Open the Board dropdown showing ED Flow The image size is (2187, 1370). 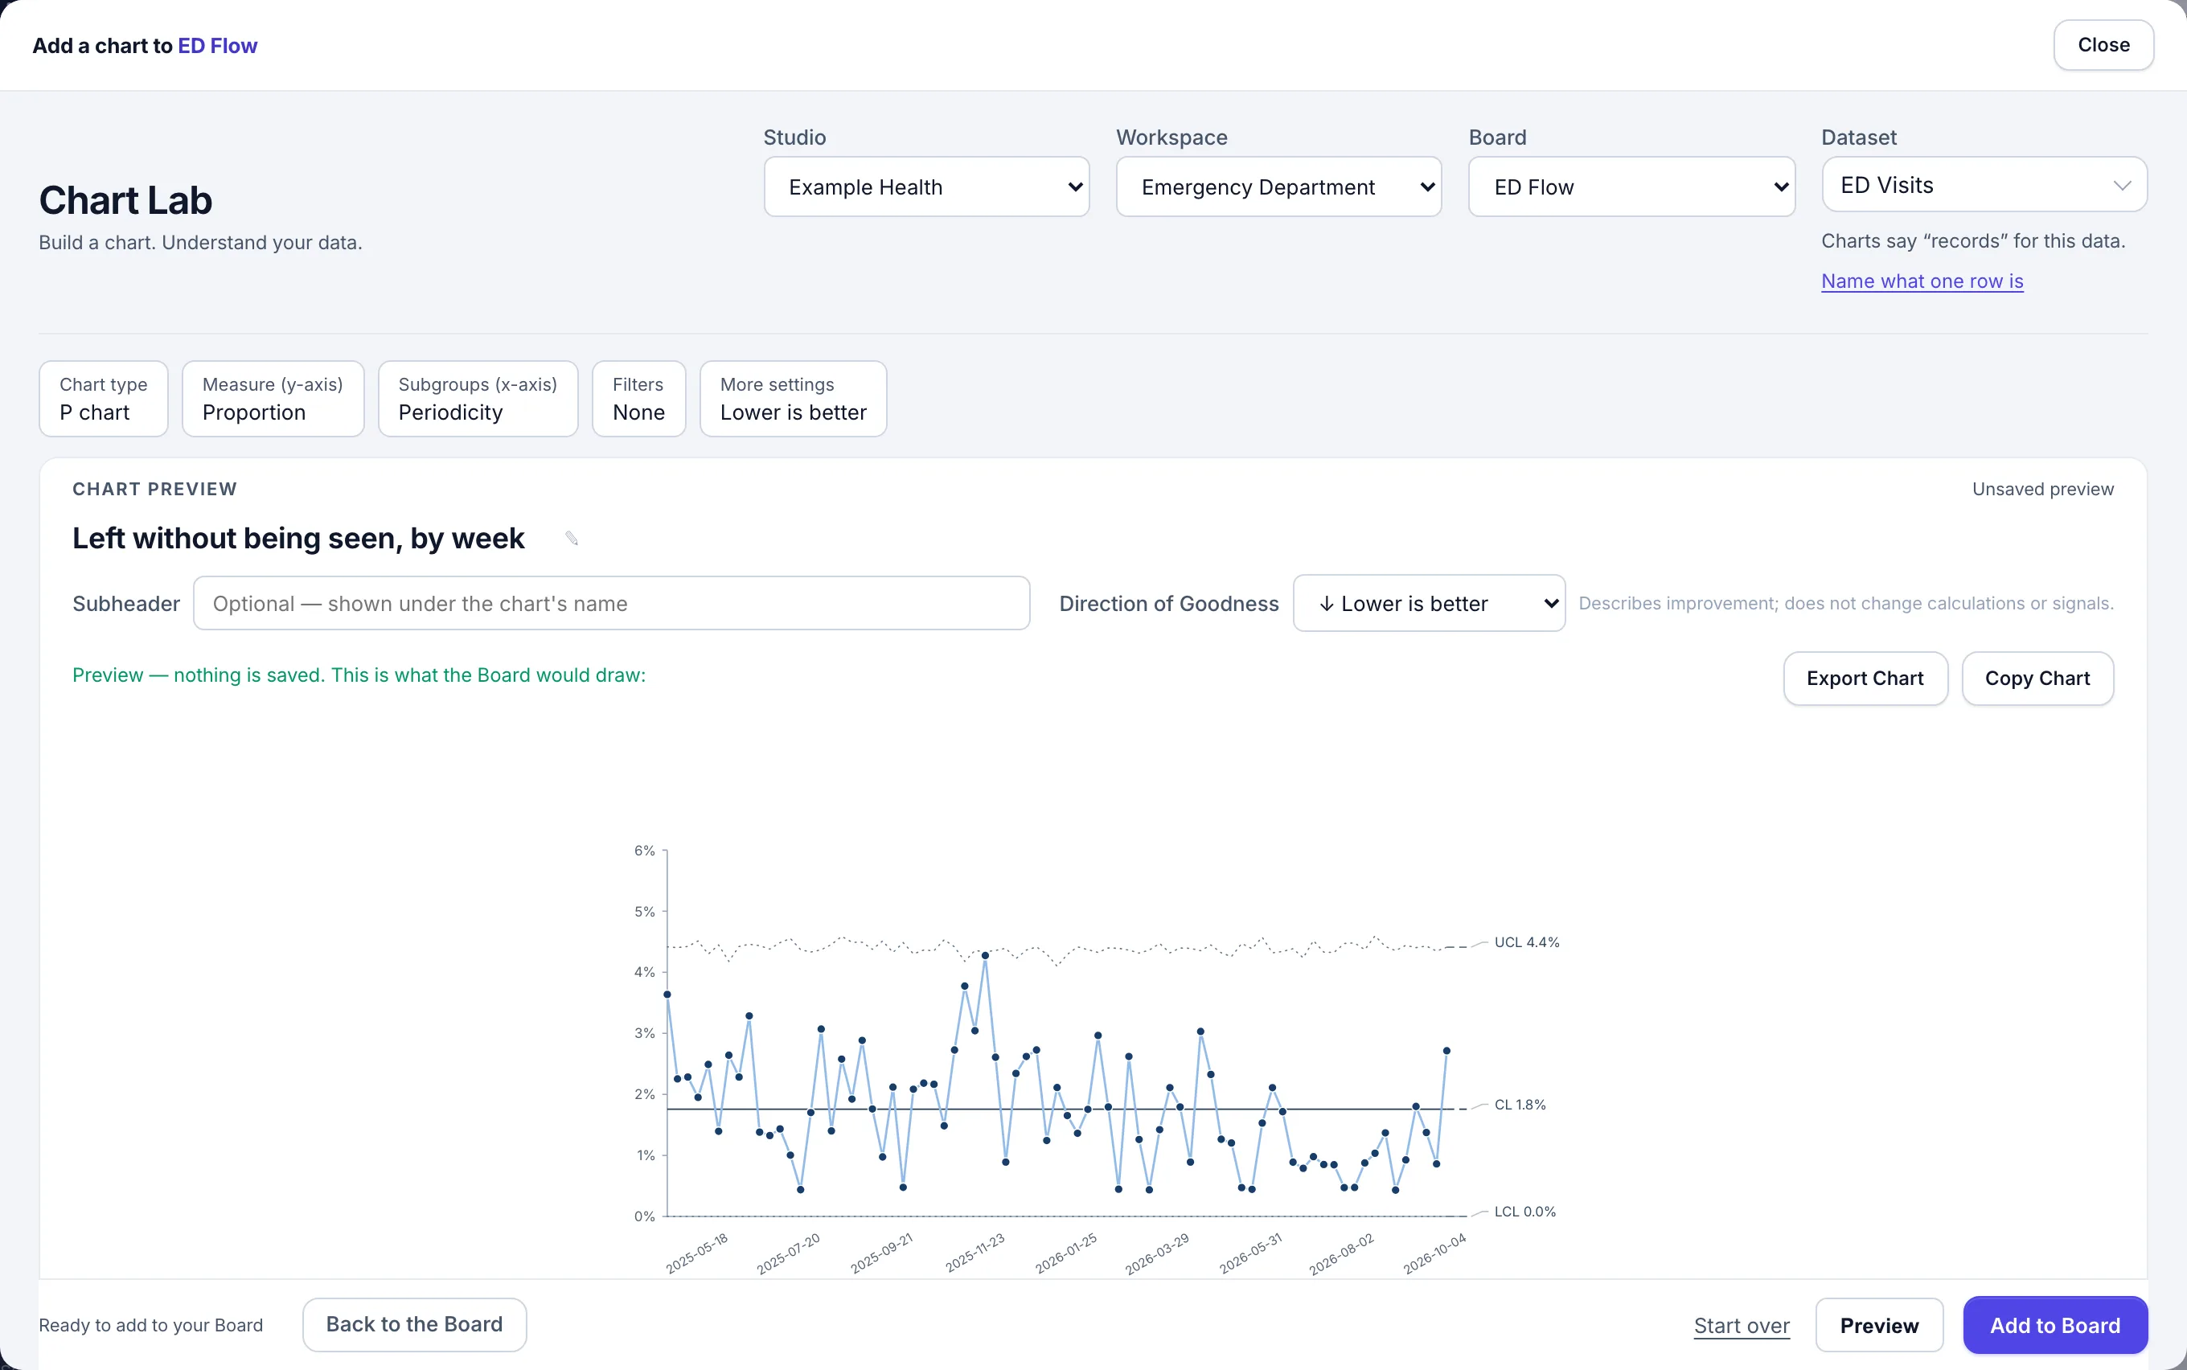click(x=1631, y=187)
